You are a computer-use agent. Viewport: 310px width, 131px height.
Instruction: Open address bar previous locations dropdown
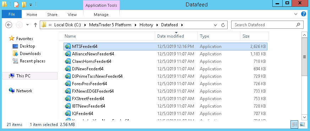(216, 25)
